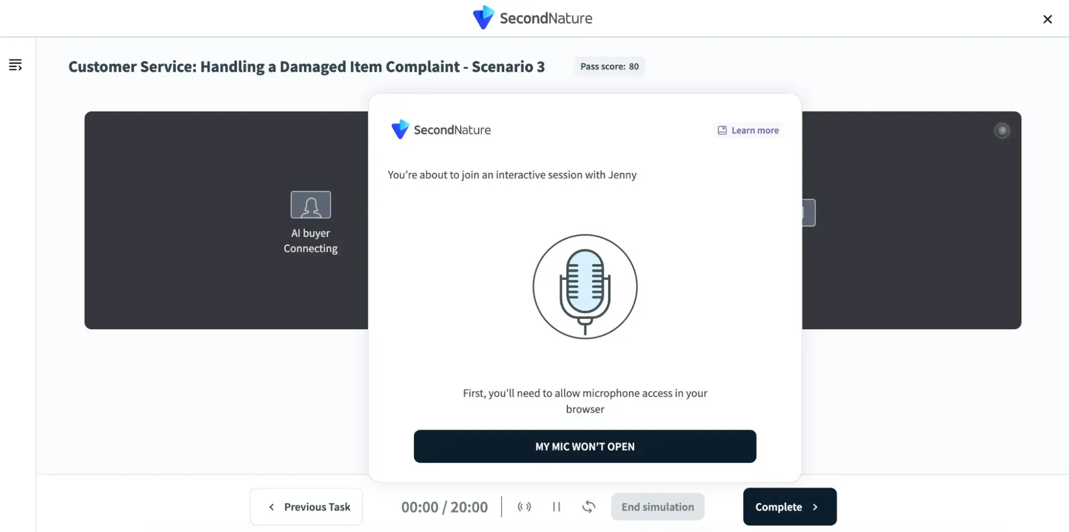The image size is (1069, 532).
Task: Click the audio signal icon by timer
Action: coord(524,507)
